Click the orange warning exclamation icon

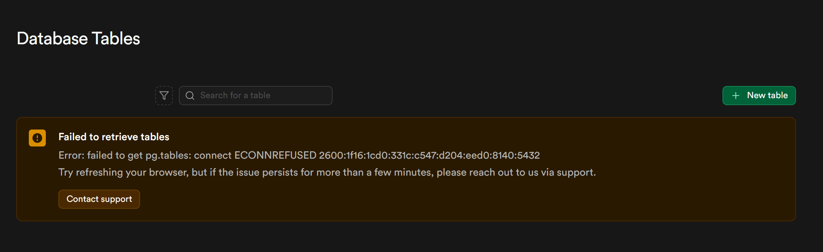pyautogui.click(x=37, y=138)
